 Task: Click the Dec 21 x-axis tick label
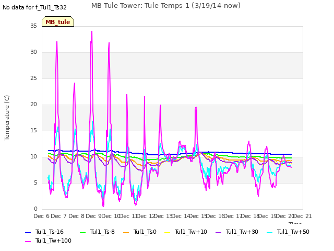pyautogui.click(x=303, y=216)
